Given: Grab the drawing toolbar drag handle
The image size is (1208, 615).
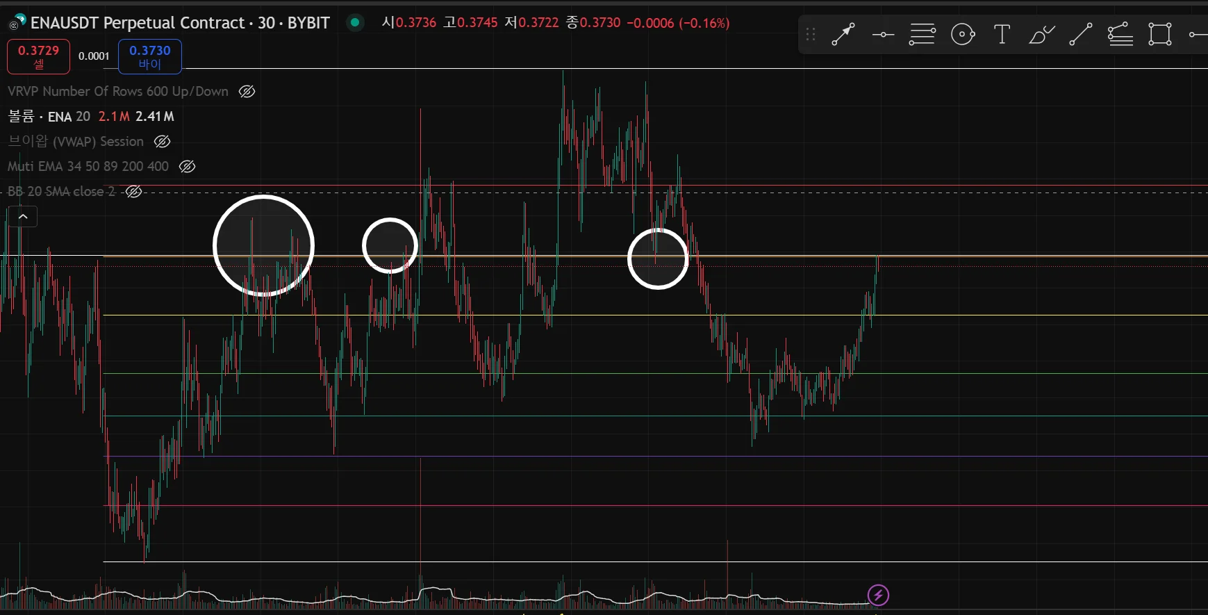Looking at the screenshot, I should click(811, 34).
